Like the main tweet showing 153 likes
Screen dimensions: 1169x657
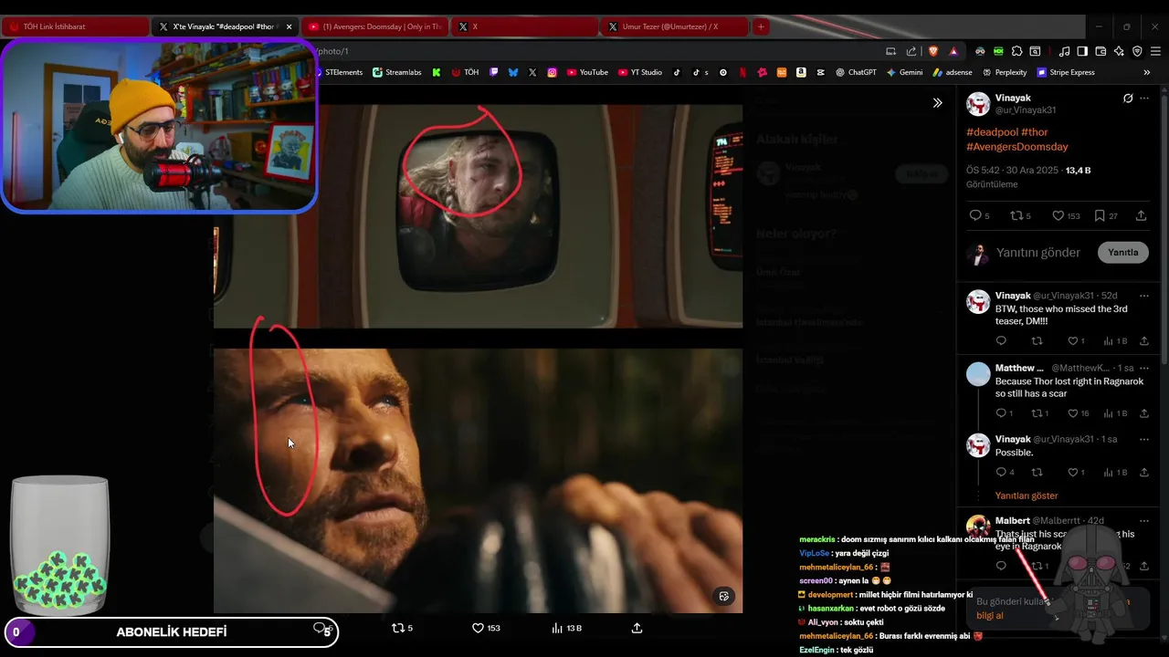(1066, 215)
